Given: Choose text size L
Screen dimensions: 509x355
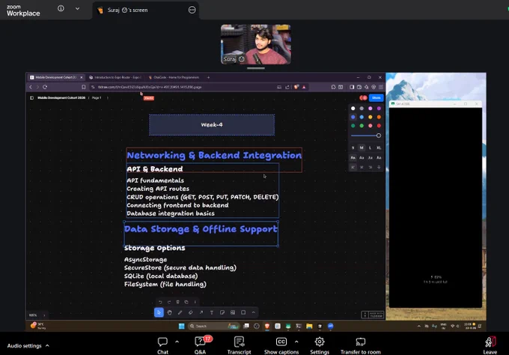Looking at the screenshot, I should click(x=370, y=148).
